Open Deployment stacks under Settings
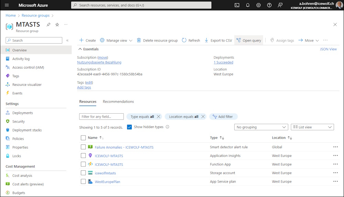344x197 pixels. tap(27, 130)
